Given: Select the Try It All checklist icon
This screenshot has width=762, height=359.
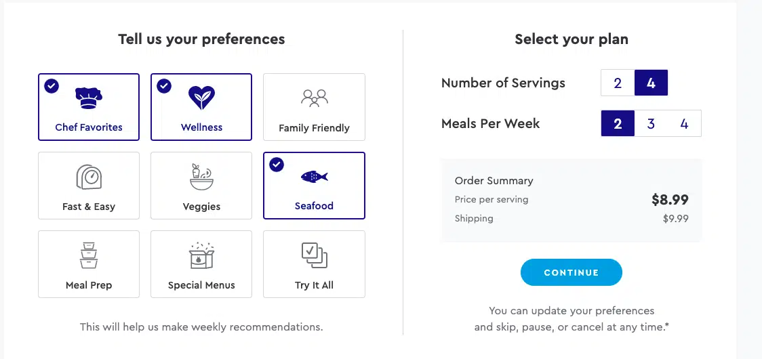Looking at the screenshot, I should [x=314, y=255].
